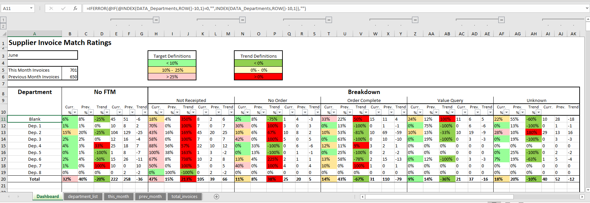Add a new sheet with the plus icon
The width and height of the screenshot is (590, 203).
pyautogui.click(x=217, y=197)
